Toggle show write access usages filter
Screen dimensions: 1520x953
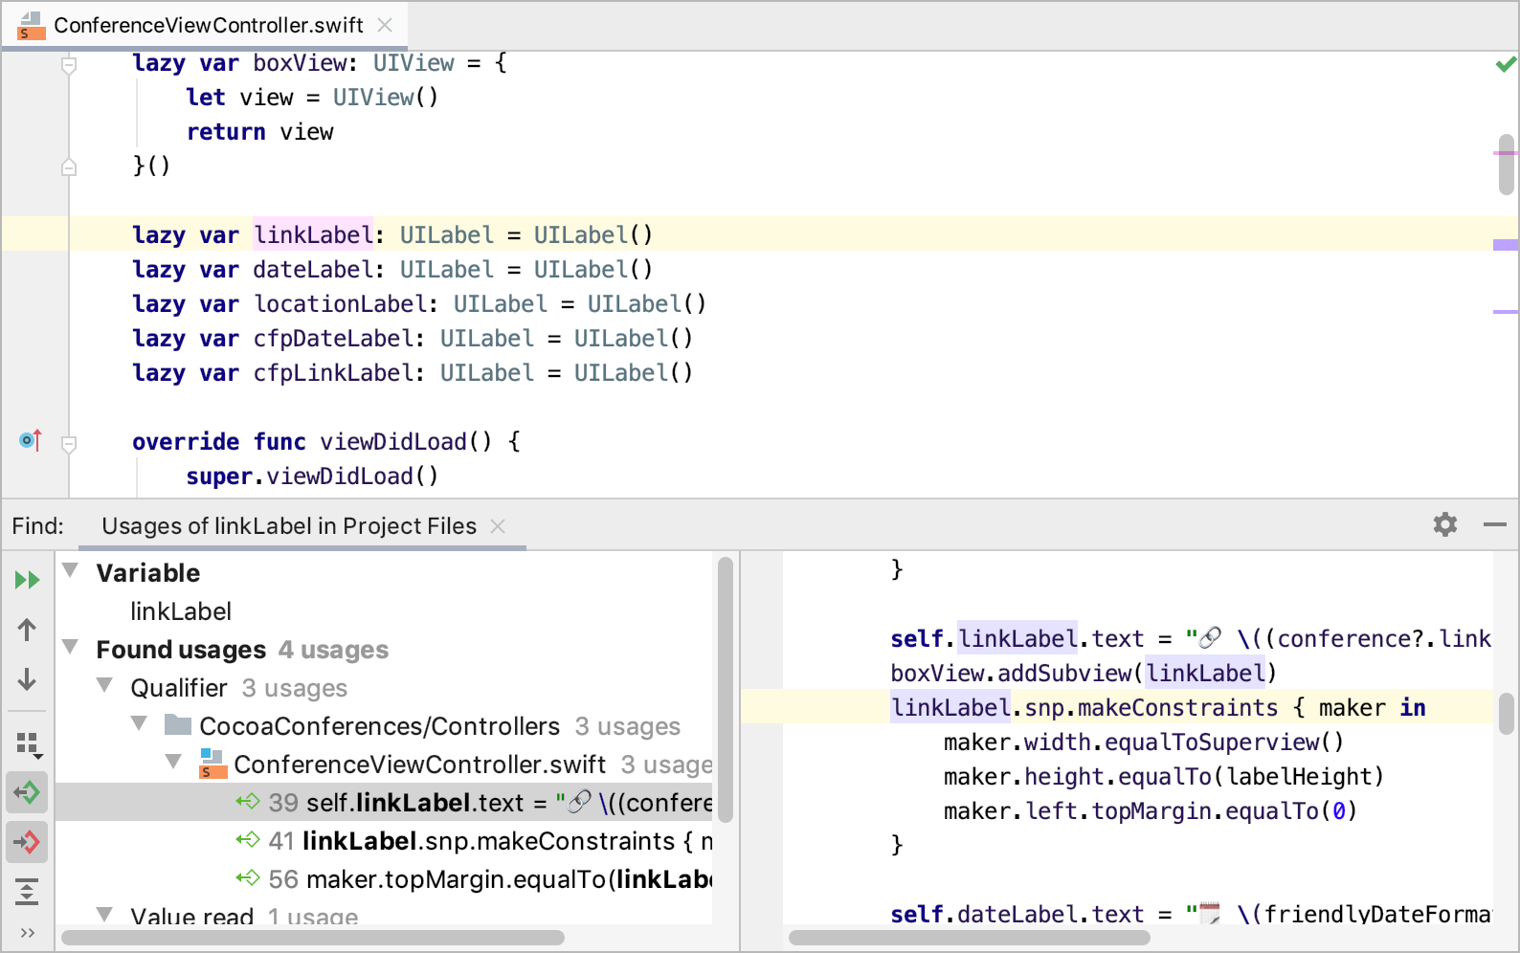tap(27, 842)
